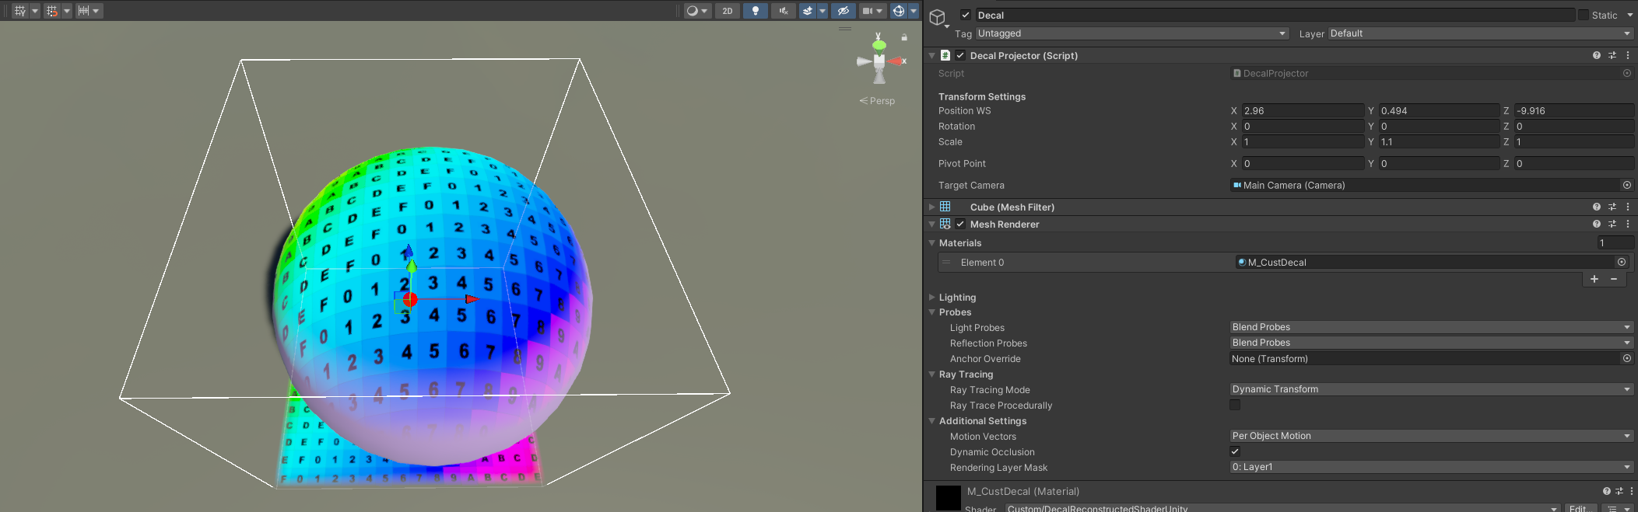The height and width of the screenshot is (512, 1638).
Task: Disable Decal Projector script component checkbox
Action: coord(960,55)
